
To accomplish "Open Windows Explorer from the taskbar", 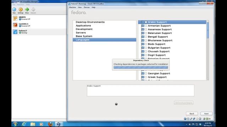I will pyautogui.click(x=33, y=124).
